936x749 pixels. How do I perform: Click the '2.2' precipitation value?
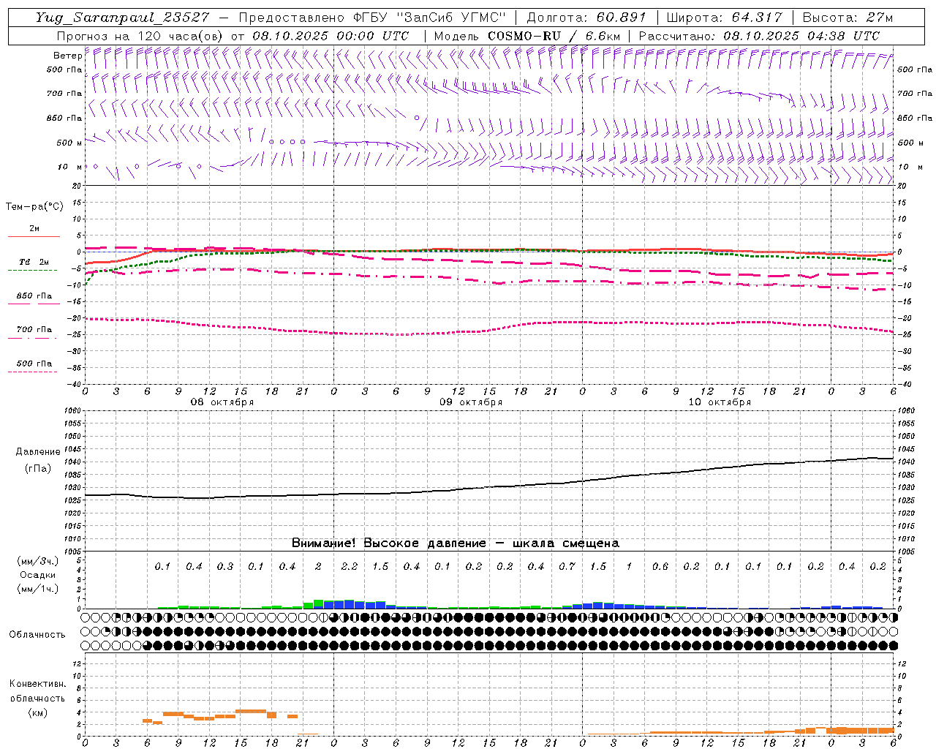[350, 566]
